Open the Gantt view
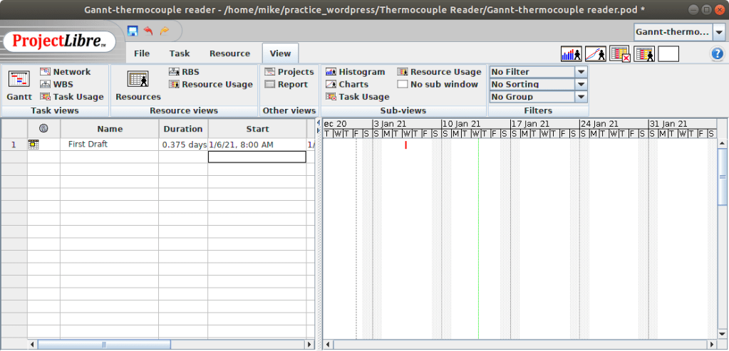 pyautogui.click(x=19, y=85)
